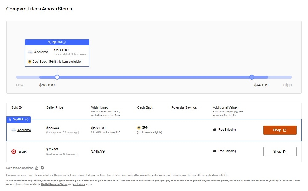Click the With Honey column header
Screen dimensions: 308x191
[100, 107]
